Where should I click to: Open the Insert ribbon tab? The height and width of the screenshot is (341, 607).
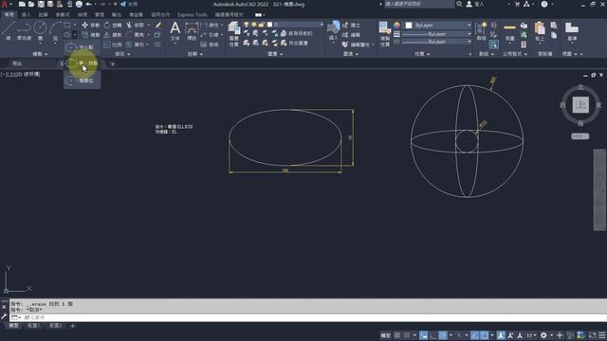(x=26, y=15)
